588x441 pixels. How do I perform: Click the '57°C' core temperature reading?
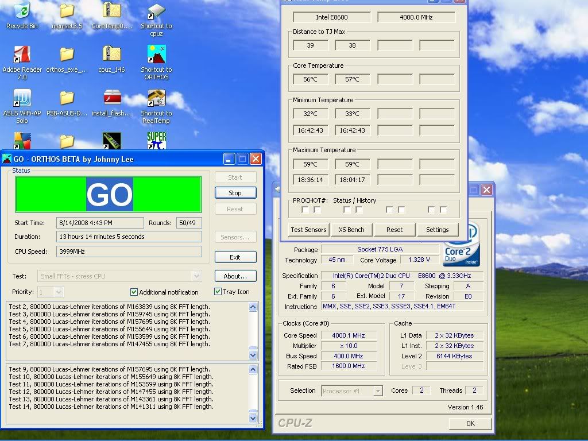pos(353,79)
